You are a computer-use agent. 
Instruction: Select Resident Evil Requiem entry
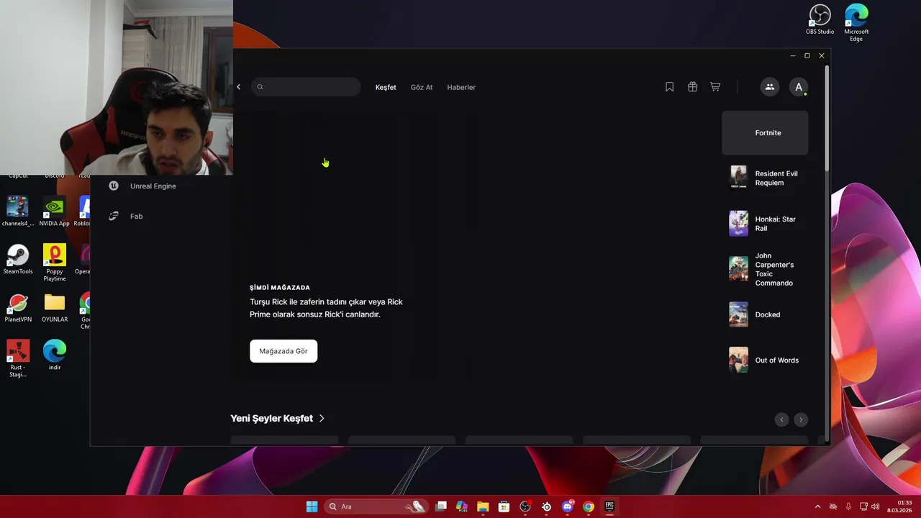[765, 178]
